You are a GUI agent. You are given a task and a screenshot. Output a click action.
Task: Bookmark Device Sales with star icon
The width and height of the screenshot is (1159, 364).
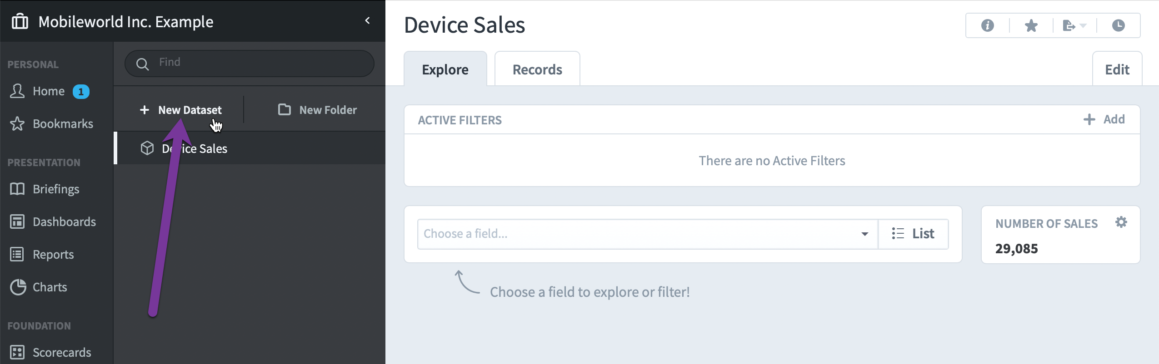click(1031, 25)
